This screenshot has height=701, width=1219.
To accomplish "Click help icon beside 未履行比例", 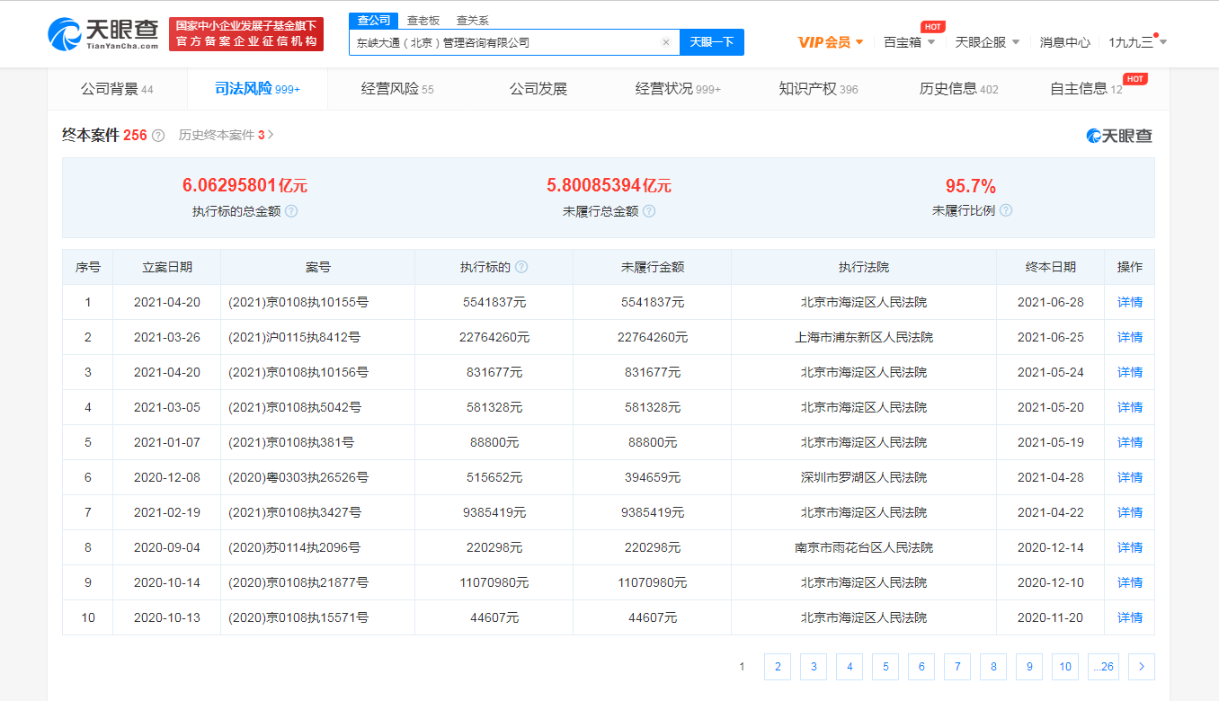I will point(1006,210).
